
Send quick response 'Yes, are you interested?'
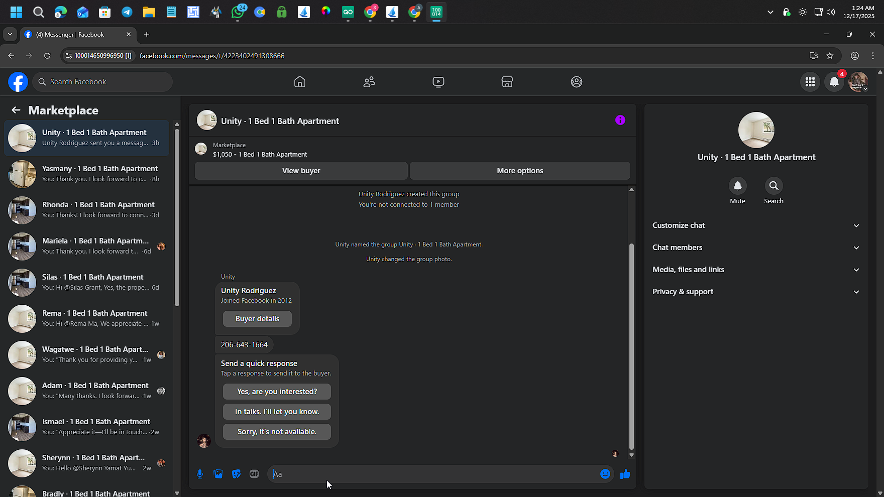(277, 392)
